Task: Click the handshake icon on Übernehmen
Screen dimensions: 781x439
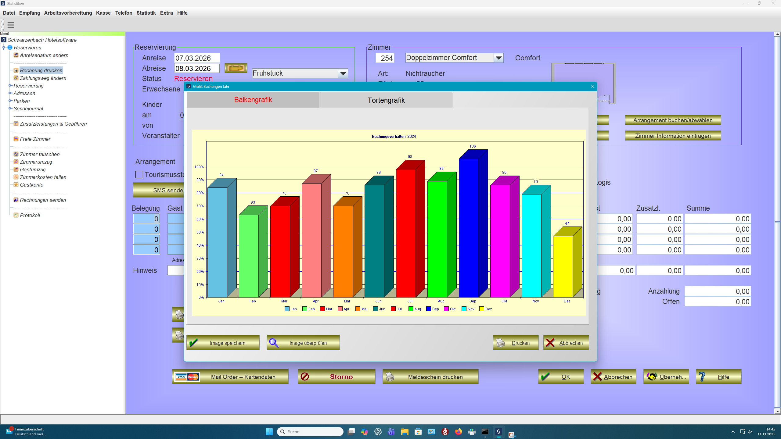Action: (652, 377)
